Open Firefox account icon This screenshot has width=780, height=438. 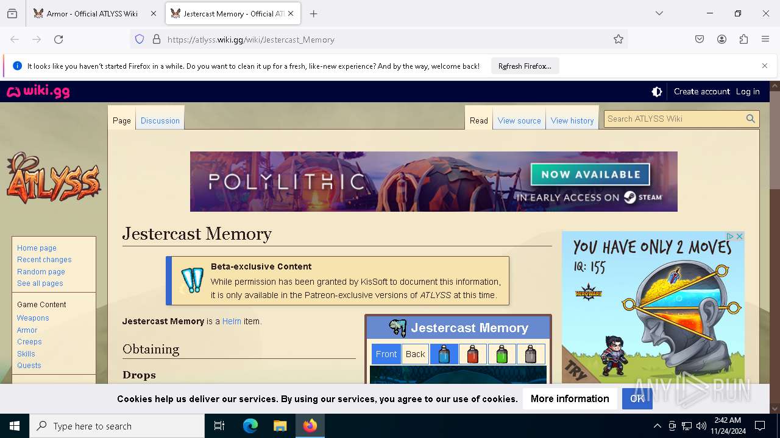coord(721,40)
